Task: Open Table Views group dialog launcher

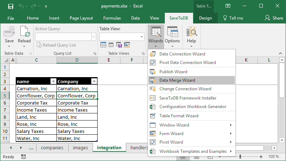Action: point(143,53)
